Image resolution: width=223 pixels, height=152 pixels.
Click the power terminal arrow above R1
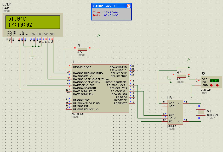99,36
